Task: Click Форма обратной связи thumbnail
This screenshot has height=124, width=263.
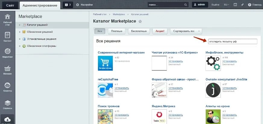Action: coord(159,90)
